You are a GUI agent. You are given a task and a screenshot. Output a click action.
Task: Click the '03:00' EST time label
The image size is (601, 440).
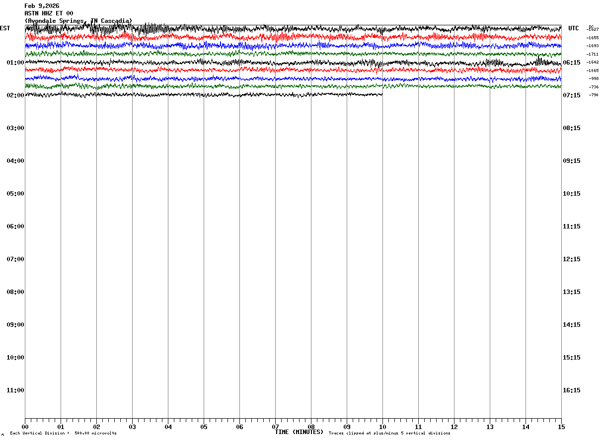[15, 128]
